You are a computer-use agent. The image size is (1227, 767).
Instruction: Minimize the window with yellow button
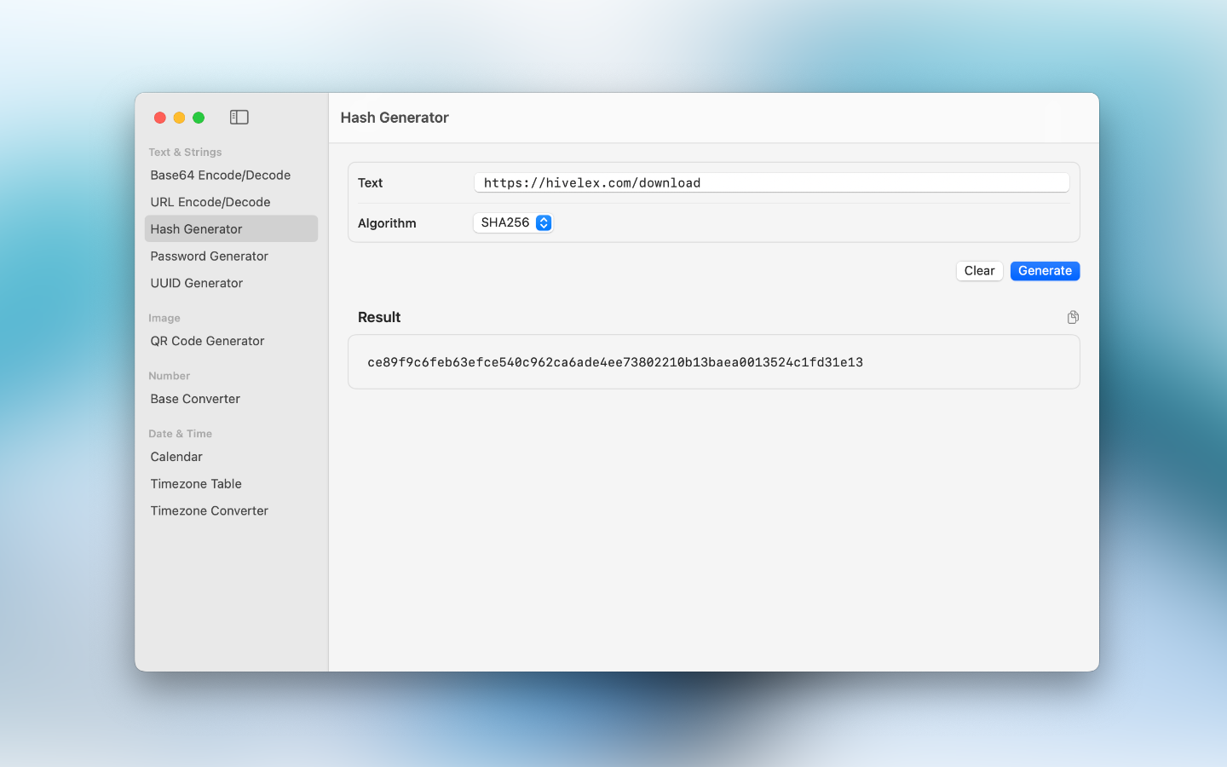pyautogui.click(x=179, y=118)
